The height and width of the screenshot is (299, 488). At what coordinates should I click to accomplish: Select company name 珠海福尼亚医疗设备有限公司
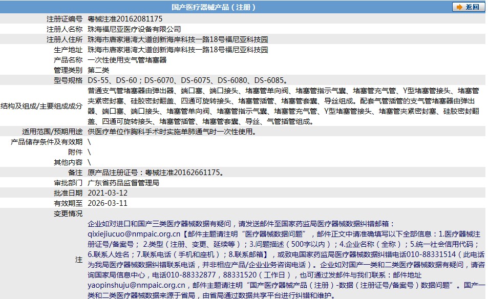click(134, 29)
